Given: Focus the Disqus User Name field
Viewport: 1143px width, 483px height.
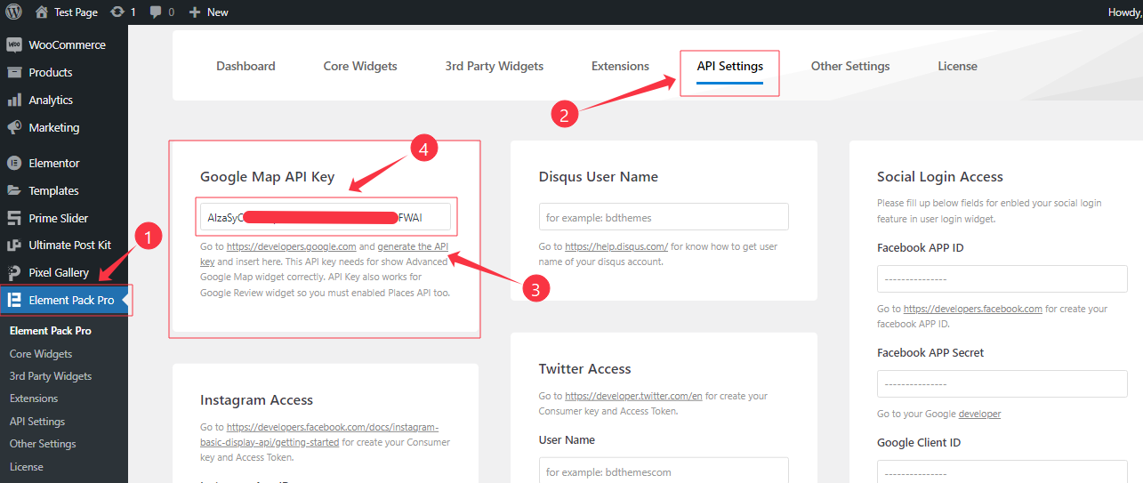Looking at the screenshot, I should tap(664, 217).
